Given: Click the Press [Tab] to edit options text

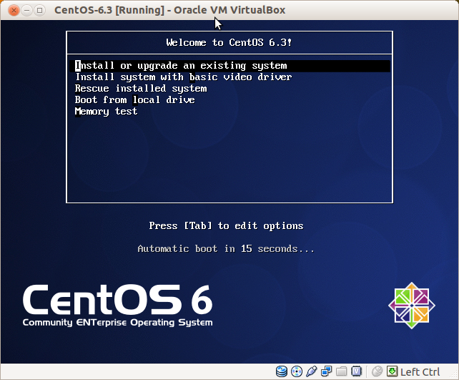Looking at the screenshot, I should coord(226,225).
